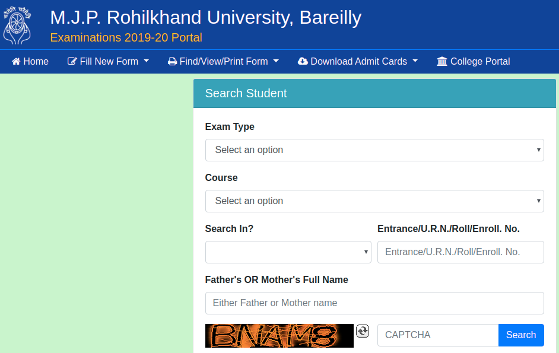Open the Exam Type dropdown

tap(374, 150)
